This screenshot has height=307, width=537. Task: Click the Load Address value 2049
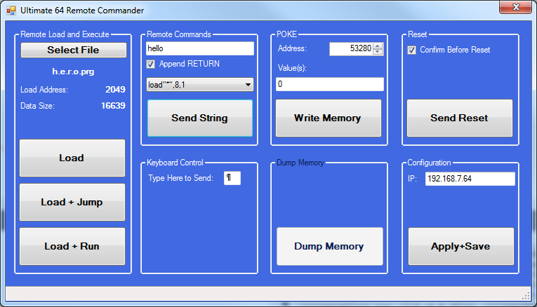point(115,90)
